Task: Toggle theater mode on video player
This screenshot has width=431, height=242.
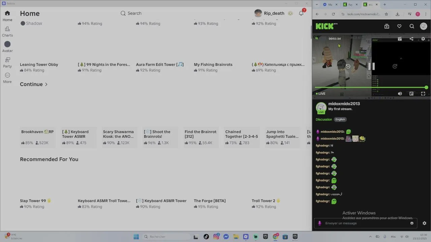Action: 411,94
